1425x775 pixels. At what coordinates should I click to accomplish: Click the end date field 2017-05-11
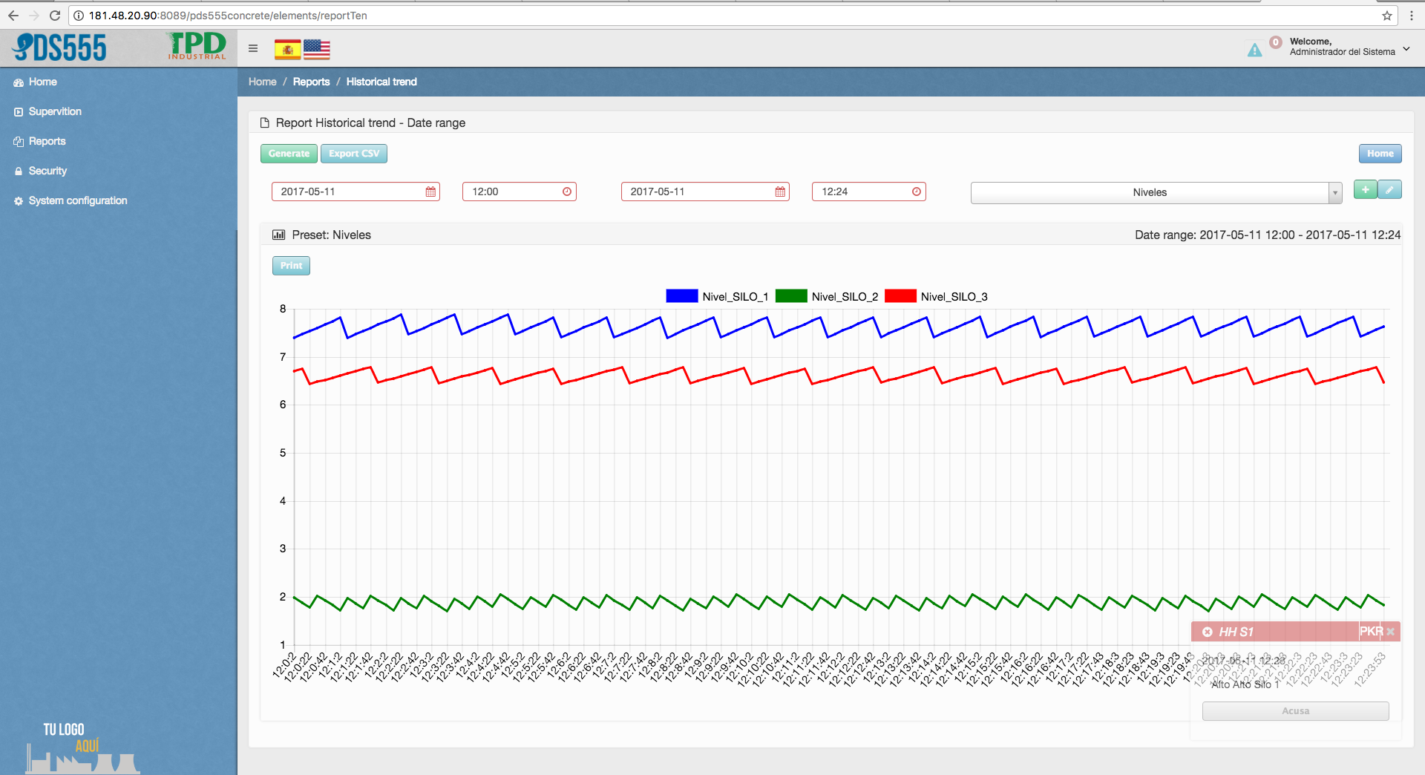(x=705, y=192)
